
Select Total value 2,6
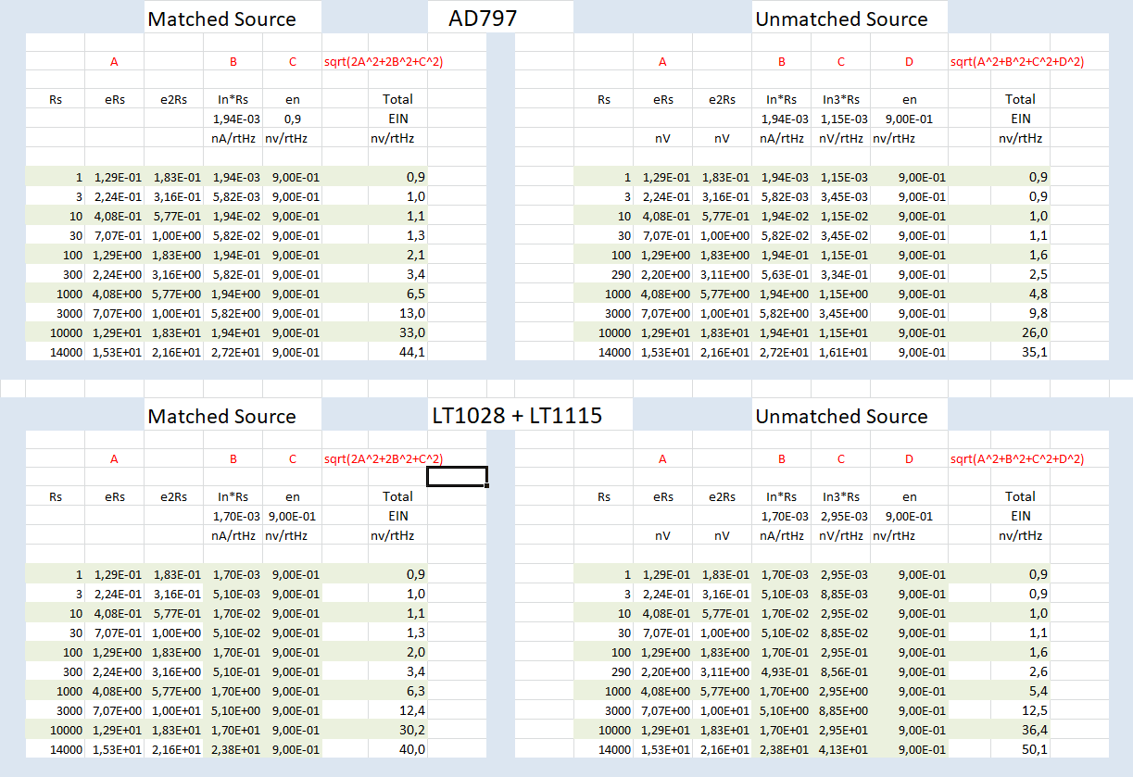click(1038, 671)
